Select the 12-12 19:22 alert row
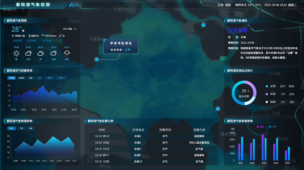This screenshot has height=170, width=304. click(x=152, y=143)
